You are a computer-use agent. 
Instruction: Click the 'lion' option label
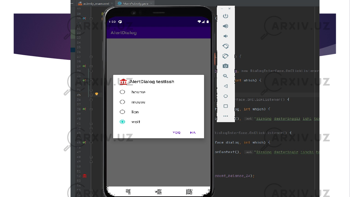click(135, 112)
